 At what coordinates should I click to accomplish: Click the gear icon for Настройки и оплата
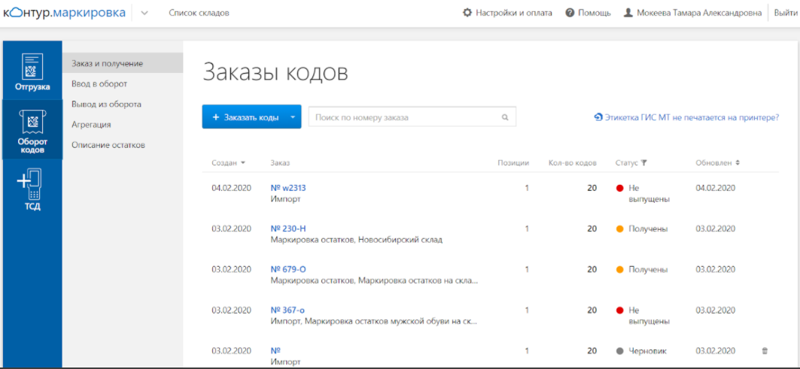point(467,13)
